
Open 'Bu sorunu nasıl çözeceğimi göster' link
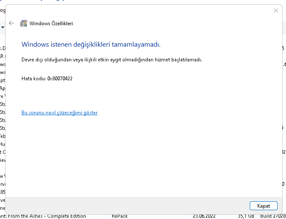tap(59, 113)
